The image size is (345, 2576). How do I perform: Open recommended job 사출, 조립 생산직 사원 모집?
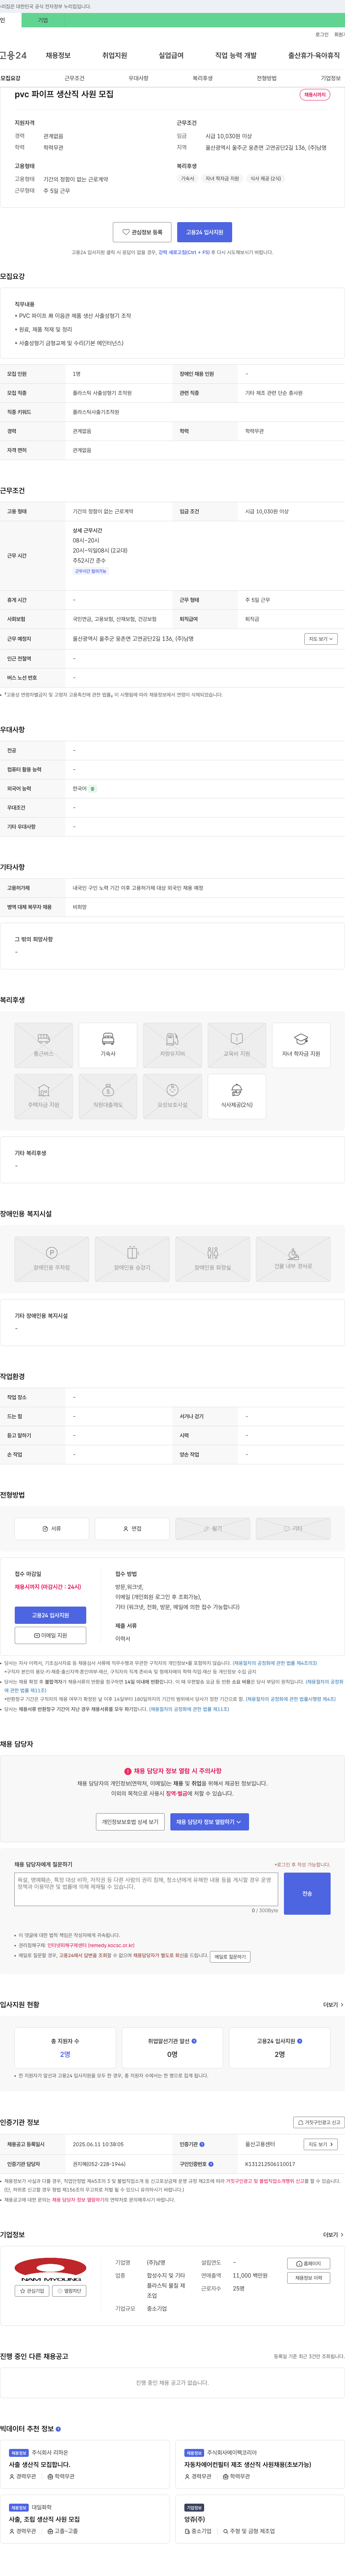(45, 2520)
